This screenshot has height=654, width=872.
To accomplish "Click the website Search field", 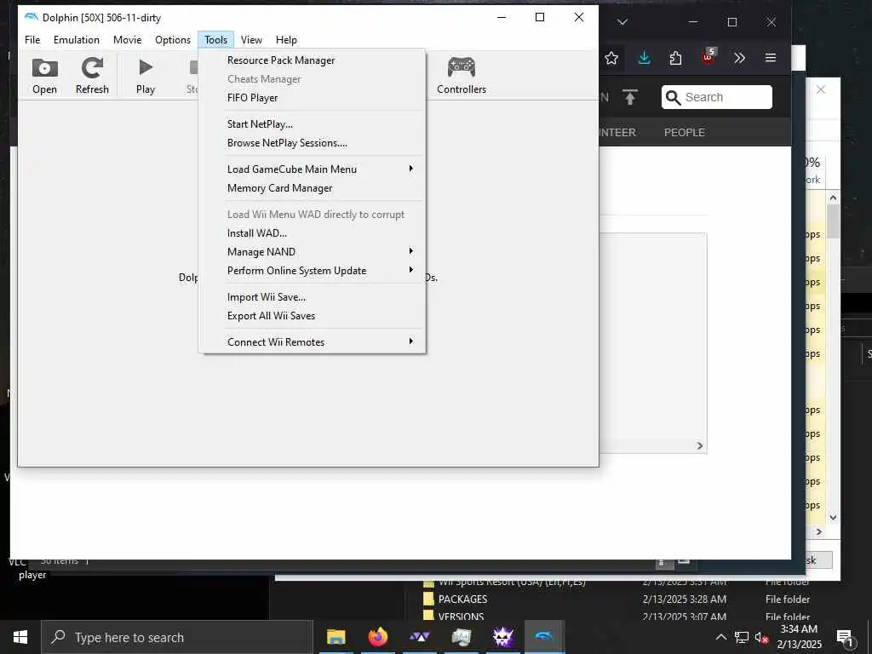I will (x=717, y=97).
